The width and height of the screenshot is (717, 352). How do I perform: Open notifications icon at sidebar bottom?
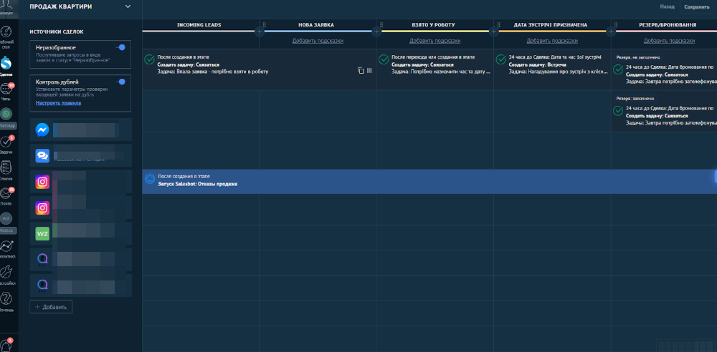[6, 344]
